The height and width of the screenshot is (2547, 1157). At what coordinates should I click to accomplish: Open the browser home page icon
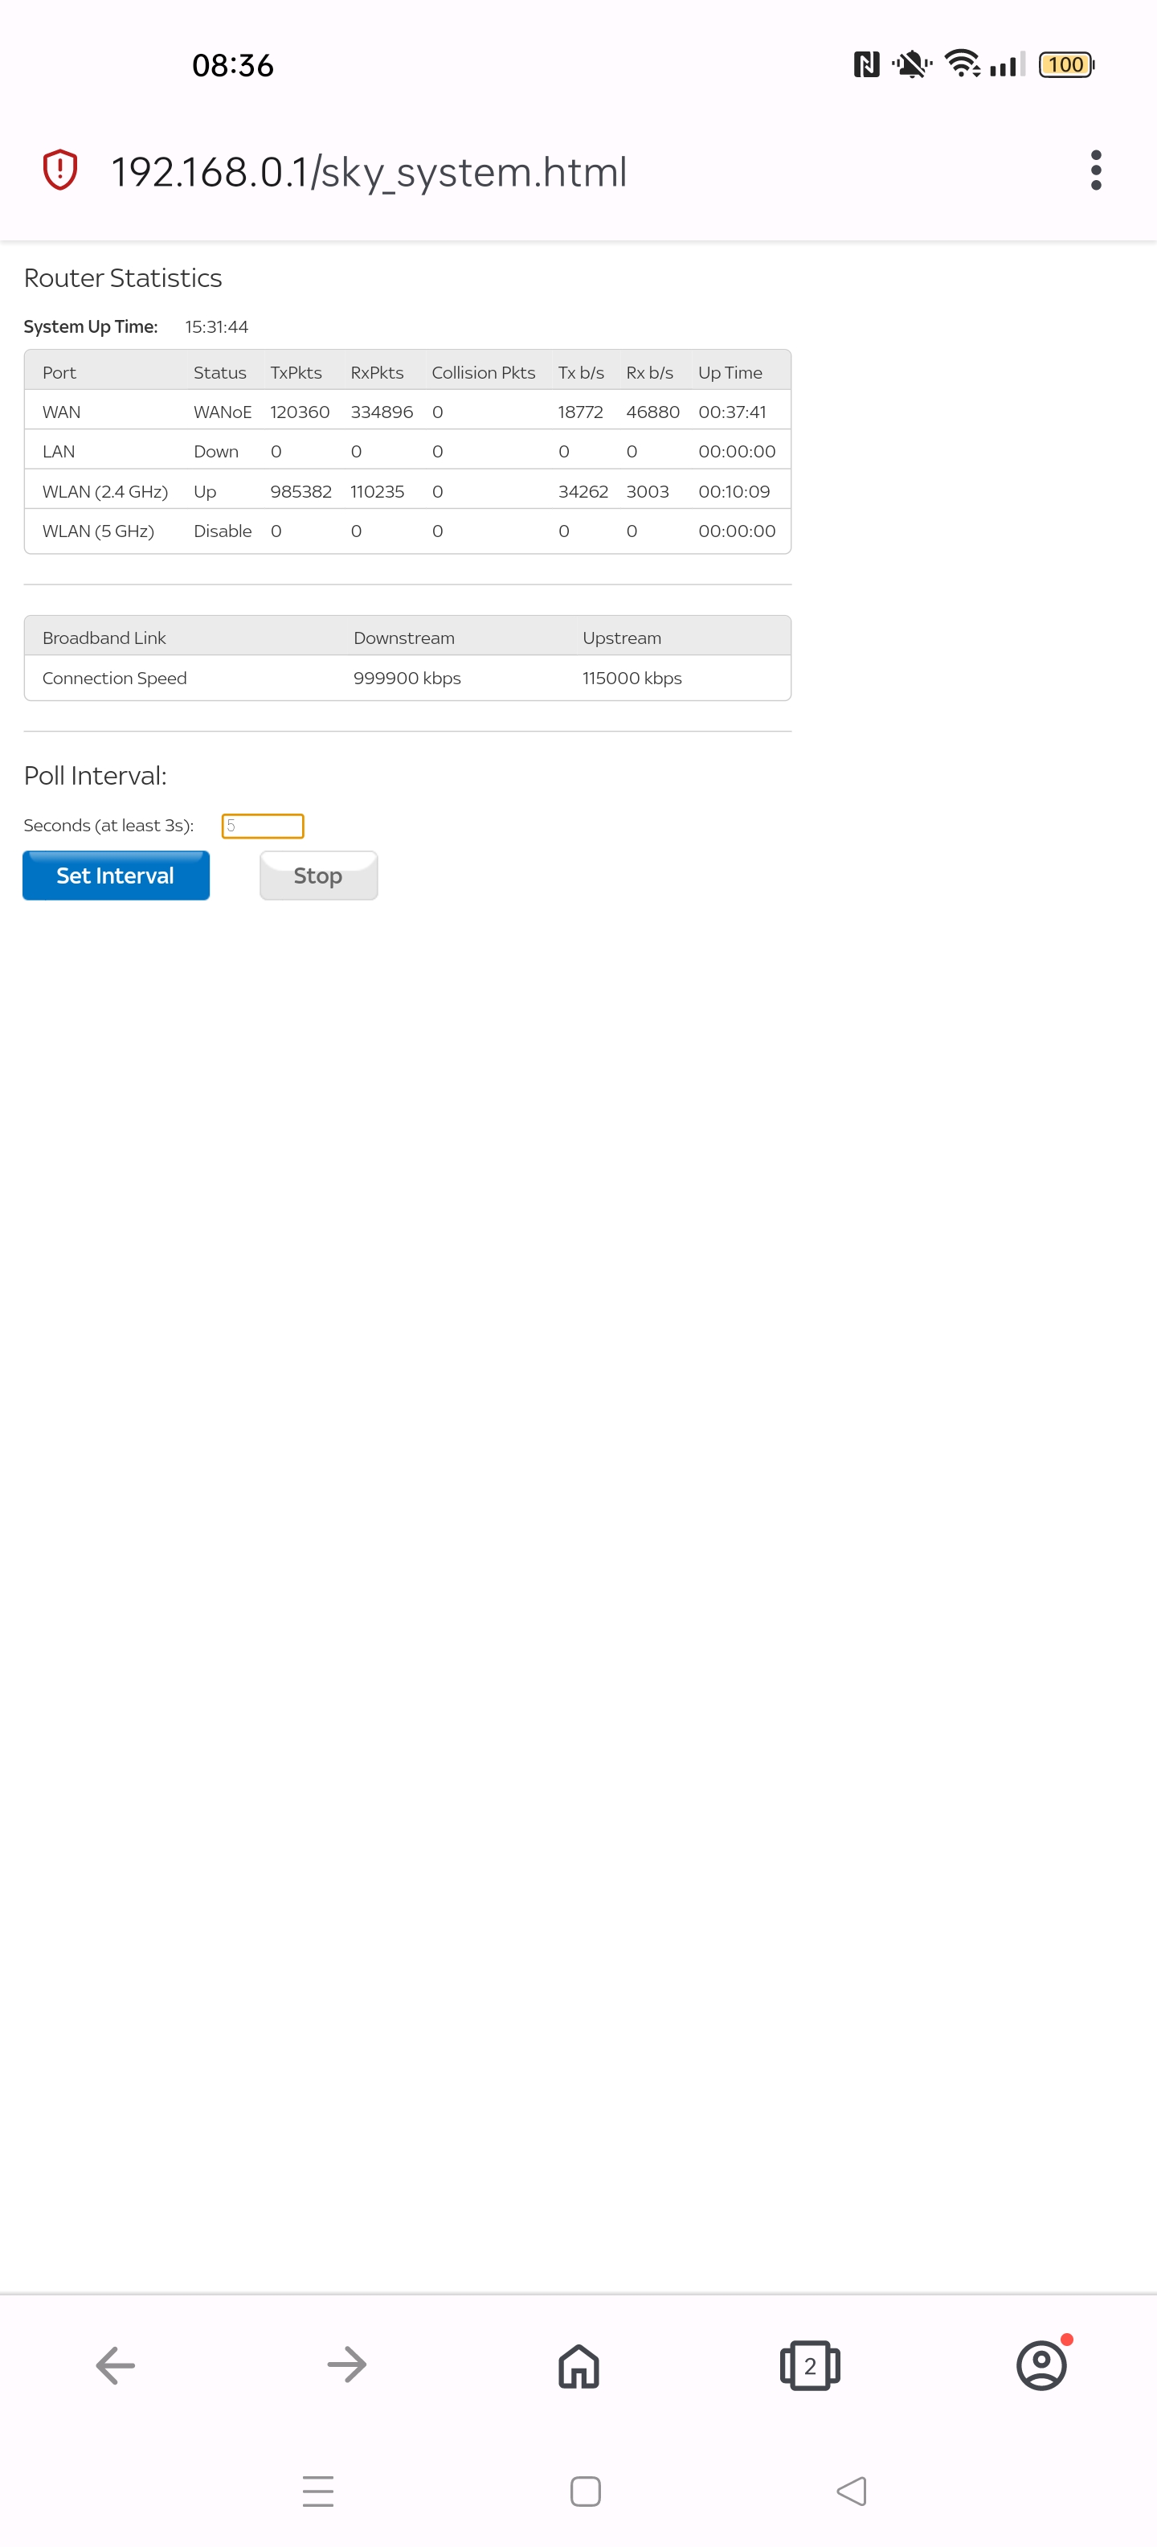[x=579, y=2366]
